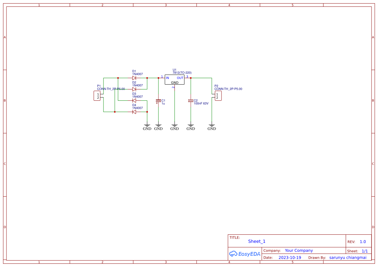Select the diode D2 symbol
Viewport: 378px width, 267px height.
(134, 89)
